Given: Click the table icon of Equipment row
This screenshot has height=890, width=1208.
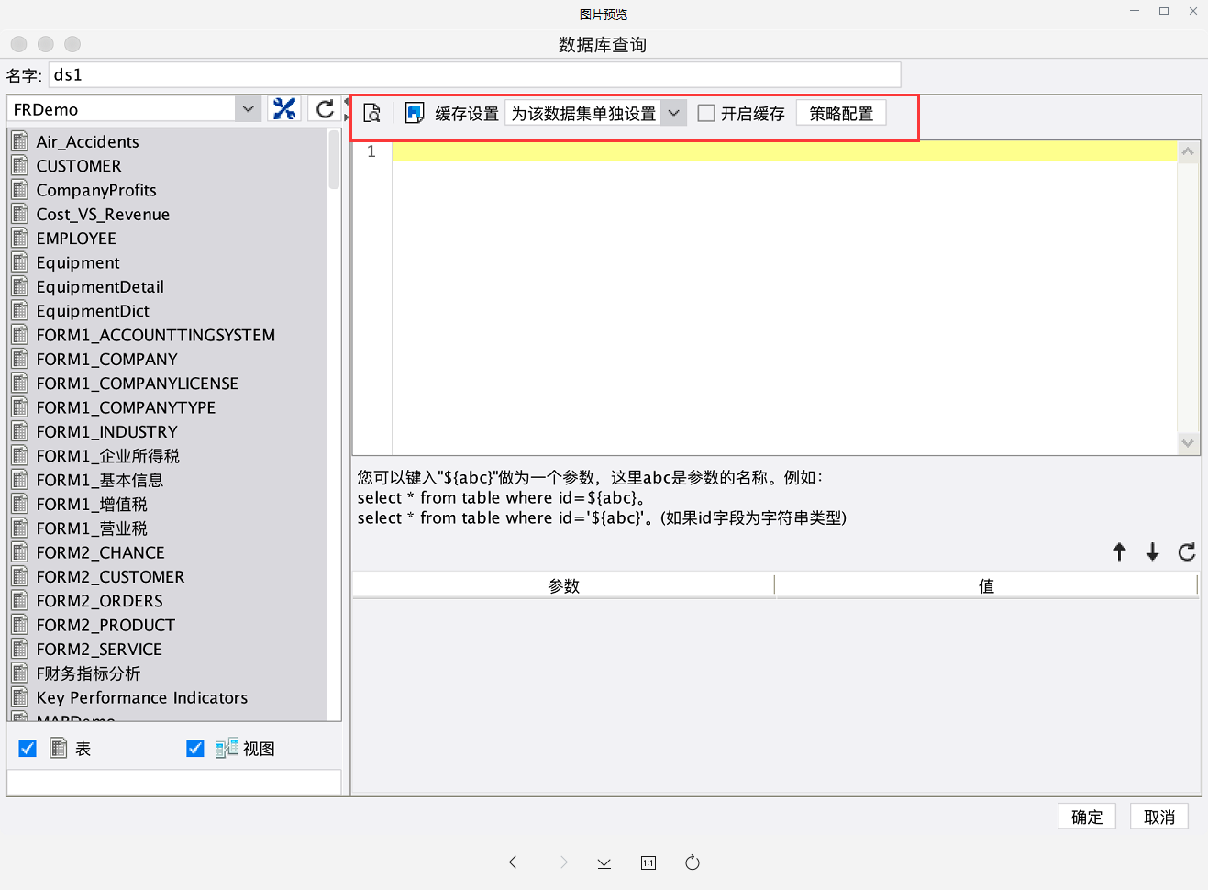Looking at the screenshot, I should tap(20, 262).
